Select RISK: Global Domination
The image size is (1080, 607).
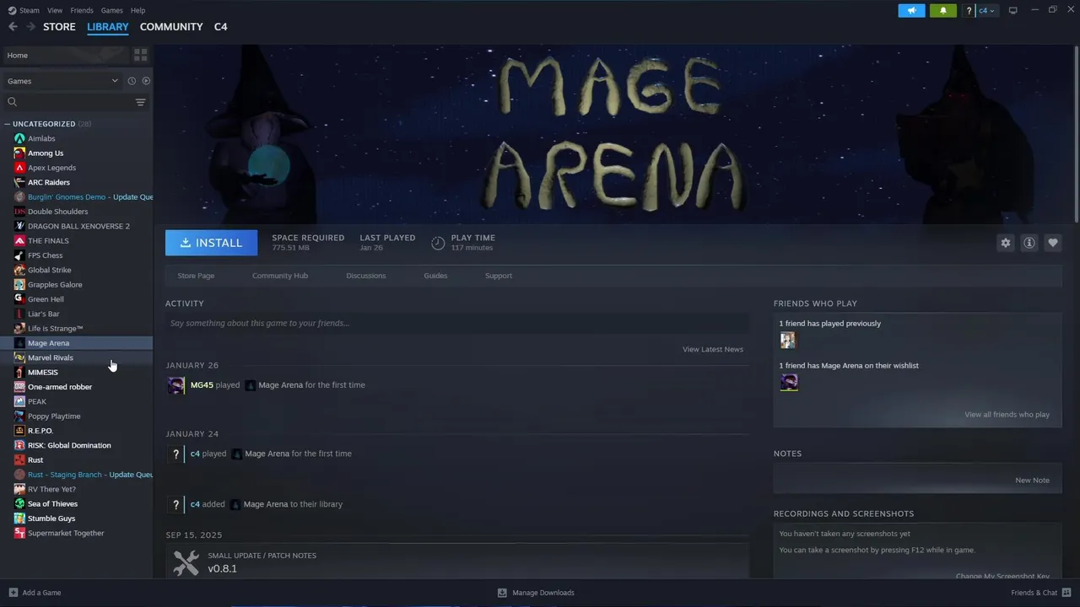point(76,445)
